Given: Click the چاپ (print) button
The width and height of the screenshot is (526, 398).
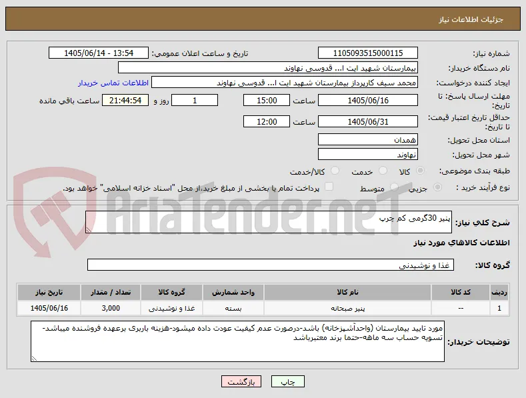Looking at the screenshot, I should 288,381.
